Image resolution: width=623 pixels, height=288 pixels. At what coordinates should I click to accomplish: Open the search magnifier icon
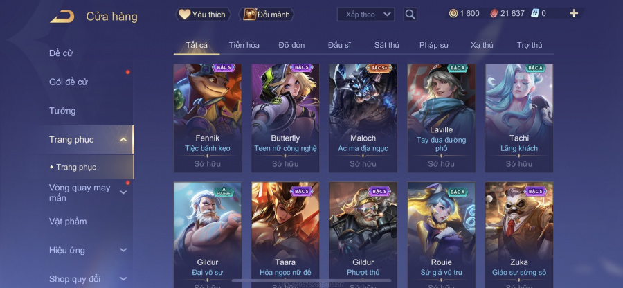point(410,15)
